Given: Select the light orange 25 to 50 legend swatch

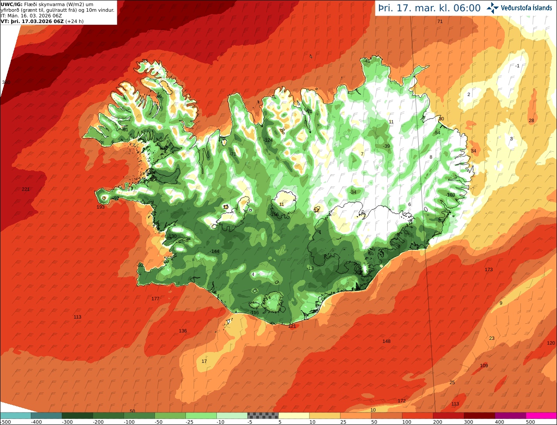Looking at the screenshot, I should (x=356, y=415).
